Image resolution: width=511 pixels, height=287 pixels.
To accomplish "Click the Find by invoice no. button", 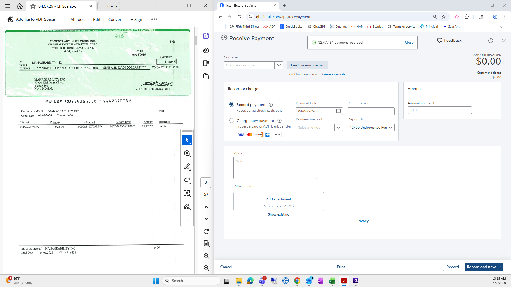I will pos(307,65).
